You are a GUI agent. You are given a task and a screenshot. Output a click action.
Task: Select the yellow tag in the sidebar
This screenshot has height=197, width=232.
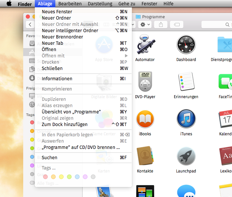point(32,140)
